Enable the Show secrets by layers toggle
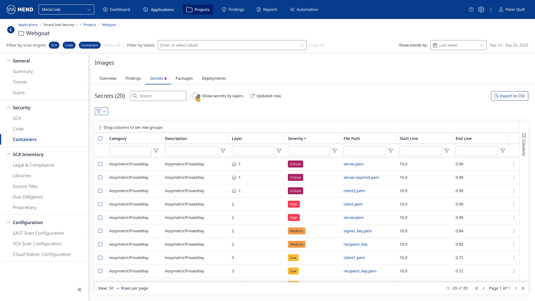This screenshot has width=535, height=301. pos(195,96)
